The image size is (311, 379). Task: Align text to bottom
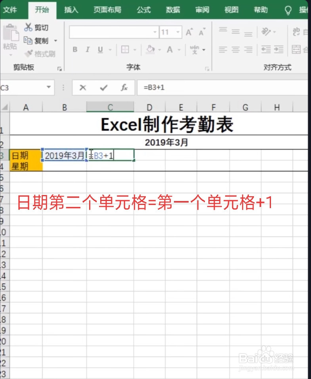(248, 34)
